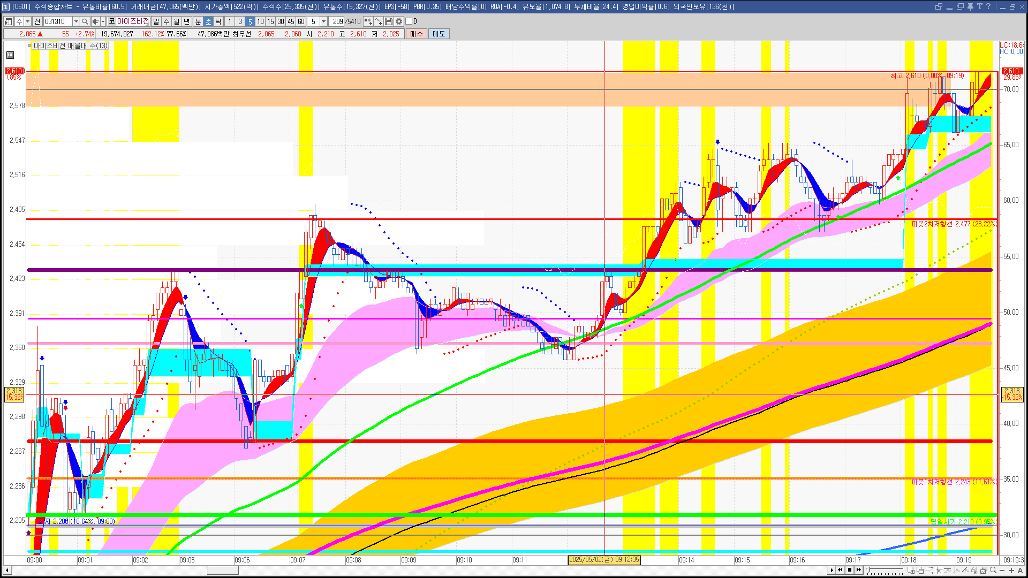
Task: Click the zoom magnifier icon at bottom right
Action: (x=993, y=570)
